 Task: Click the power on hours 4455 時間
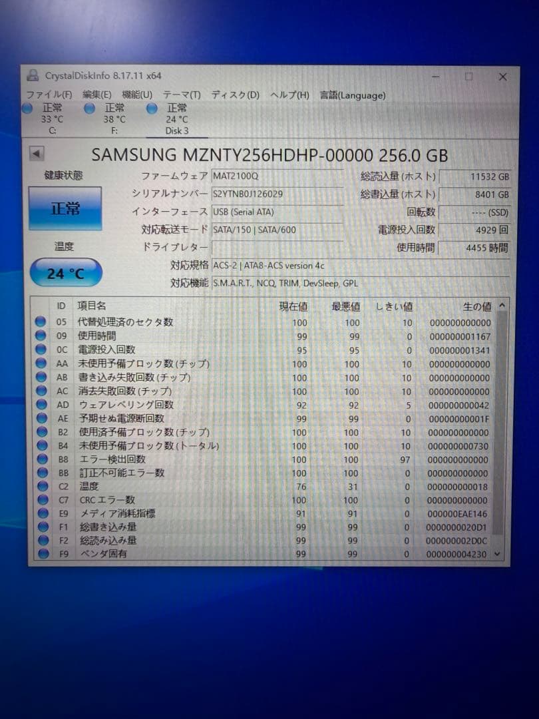point(475,248)
